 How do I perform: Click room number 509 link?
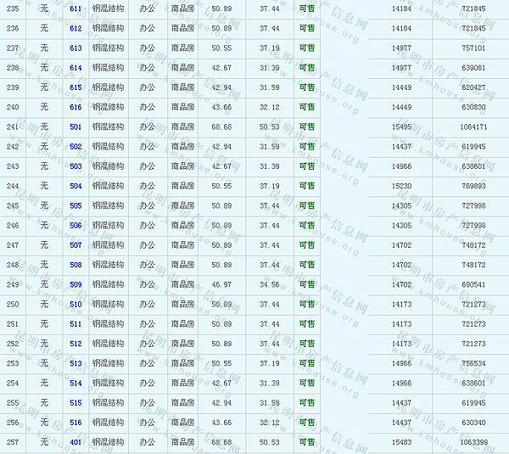point(76,284)
